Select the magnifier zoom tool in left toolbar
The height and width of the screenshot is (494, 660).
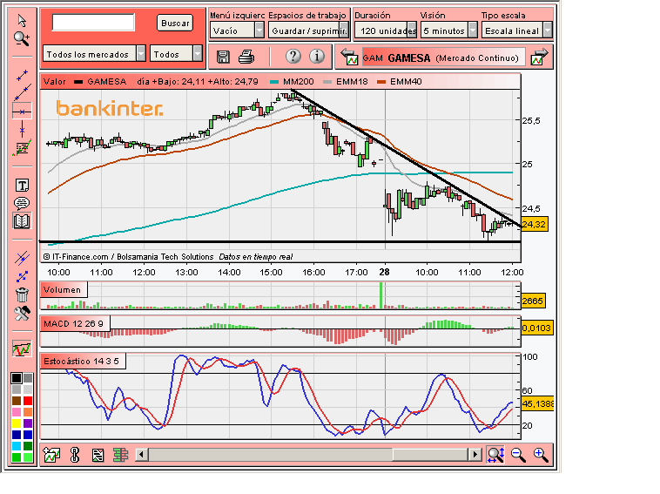coord(22,38)
